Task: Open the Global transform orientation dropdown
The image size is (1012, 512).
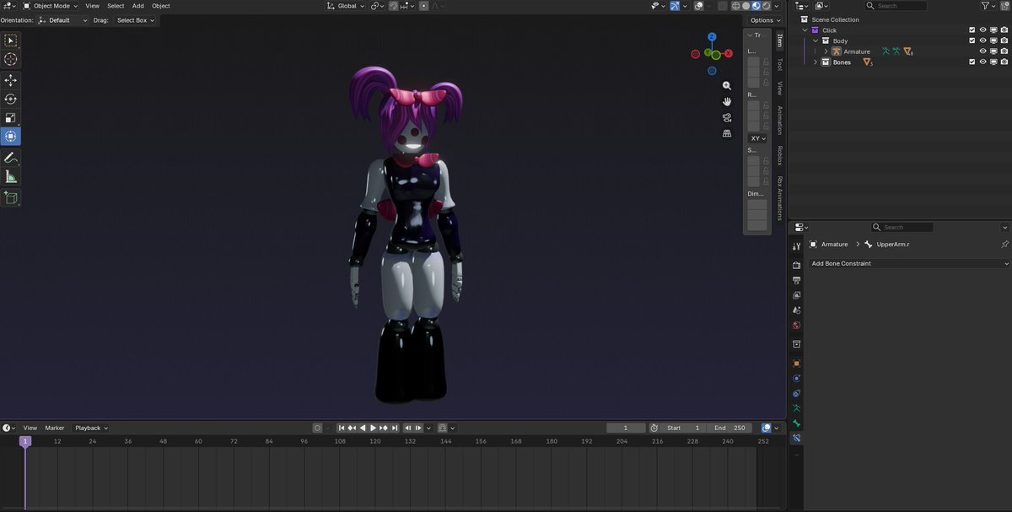Action: tap(346, 6)
